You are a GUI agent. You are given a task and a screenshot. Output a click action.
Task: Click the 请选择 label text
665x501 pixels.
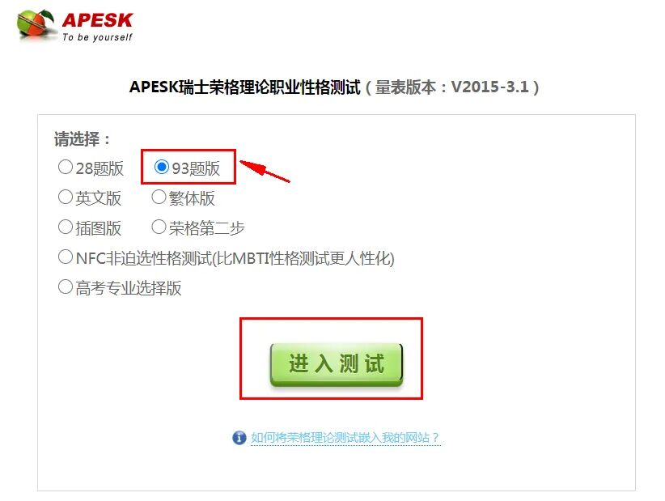point(82,139)
